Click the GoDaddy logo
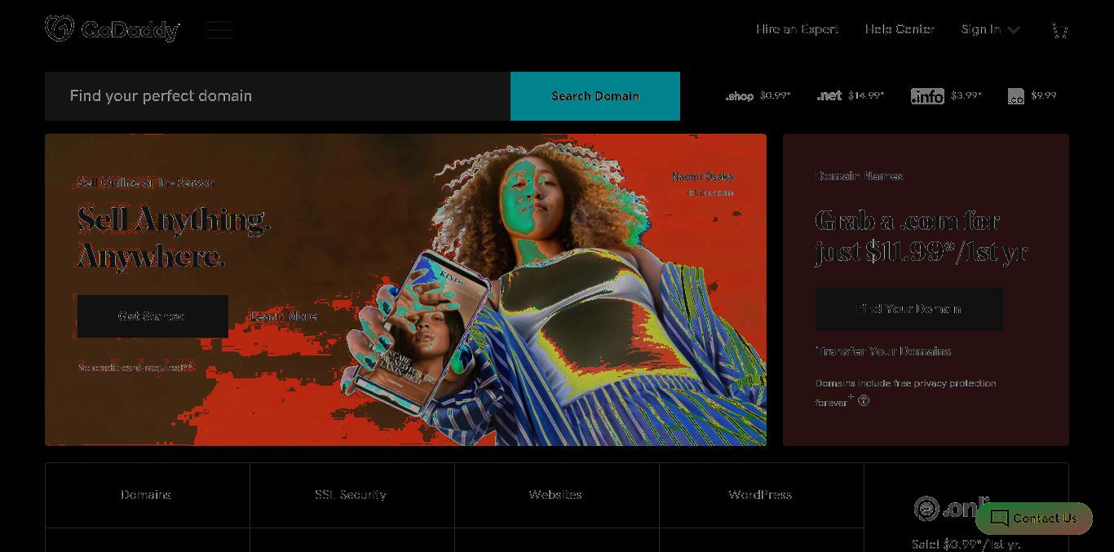This screenshot has height=552, width=1114. (x=113, y=29)
